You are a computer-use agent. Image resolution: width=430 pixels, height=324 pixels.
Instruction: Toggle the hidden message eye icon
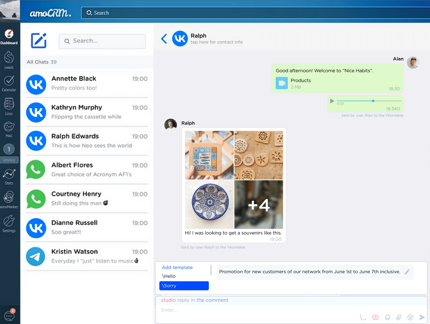click(375, 317)
